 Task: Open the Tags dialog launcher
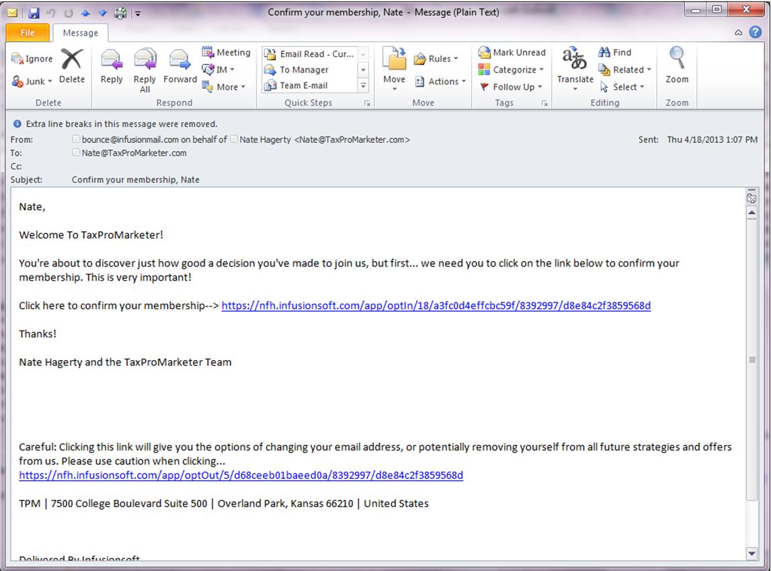click(x=544, y=103)
